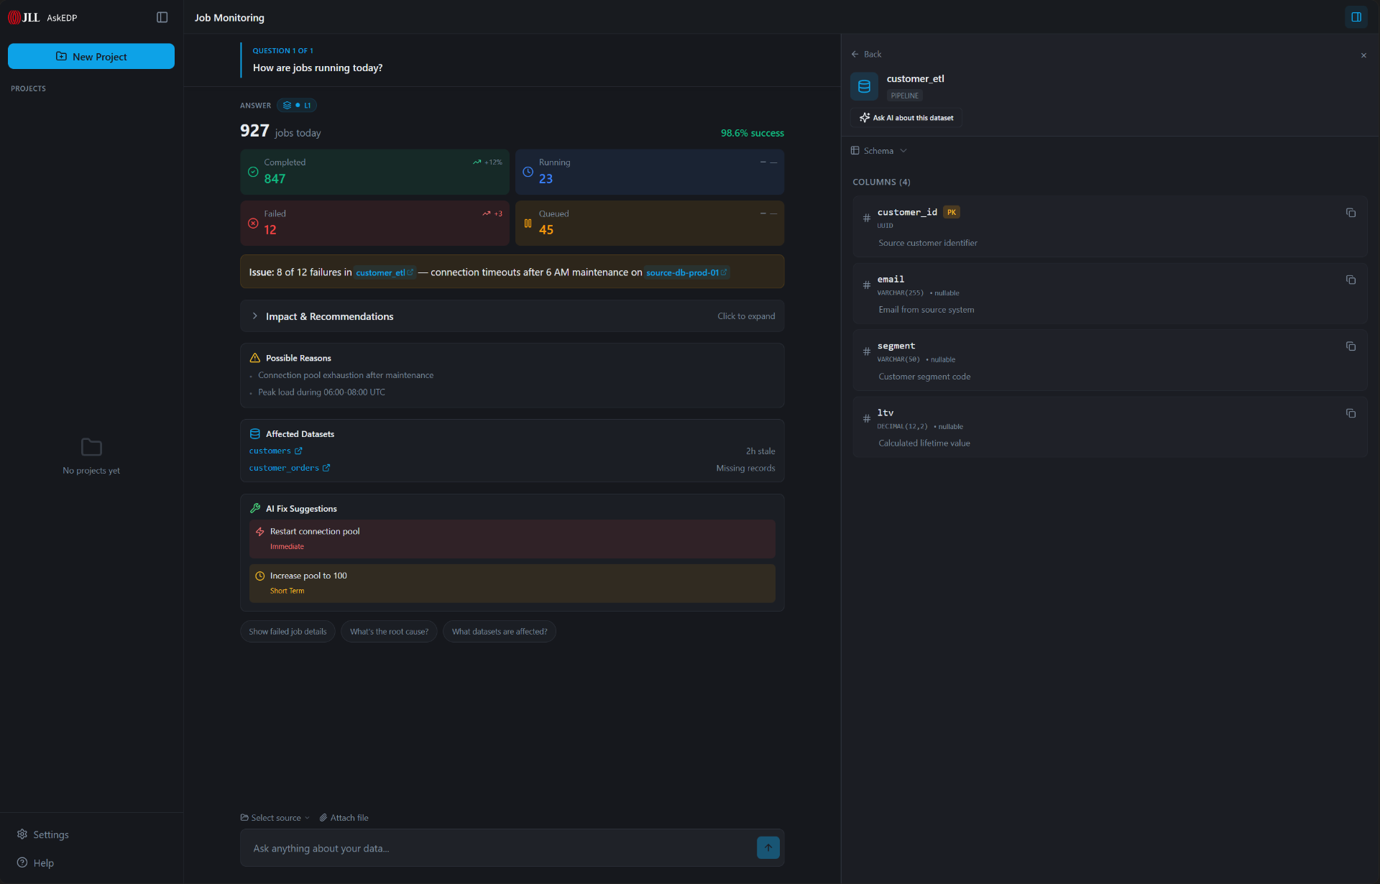The height and width of the screenshot is (884, 1380).
Task: Click the customer_etl database pipeline icon
Action: pos(864,86)
